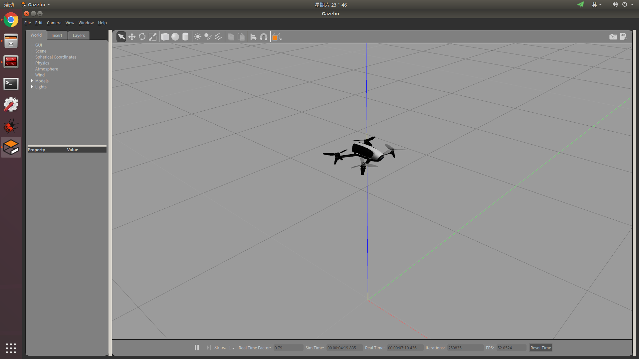
Task: Open the Camera menu
Action: [x=54, y=23]
